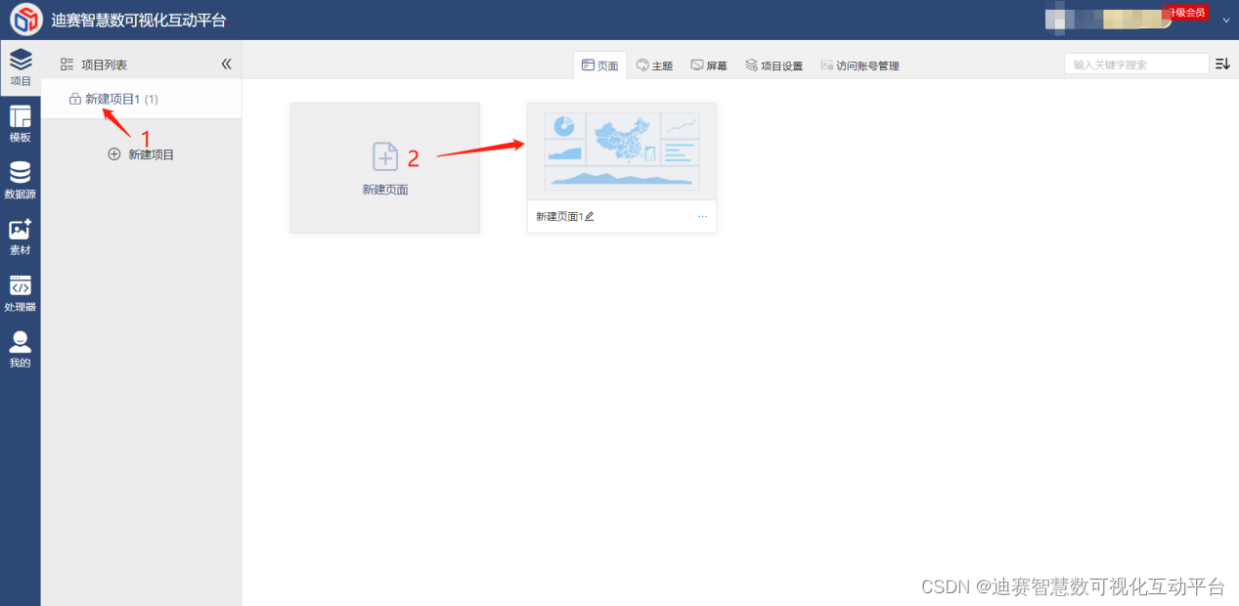The image size is (1239, 606).
Task: Open the 项目 section in sidebar
Action: point(21,67)
